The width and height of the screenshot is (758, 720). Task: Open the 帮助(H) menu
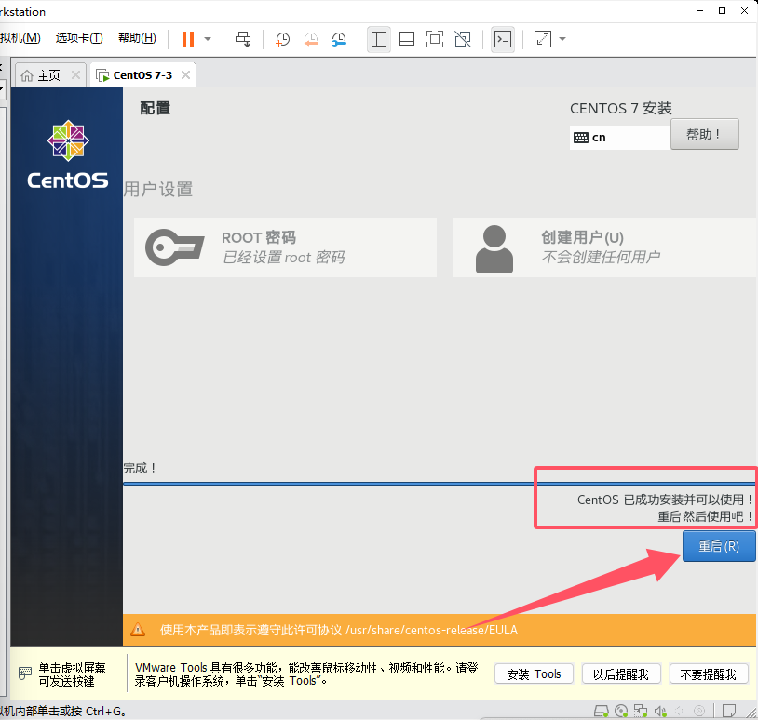point(137,38)
